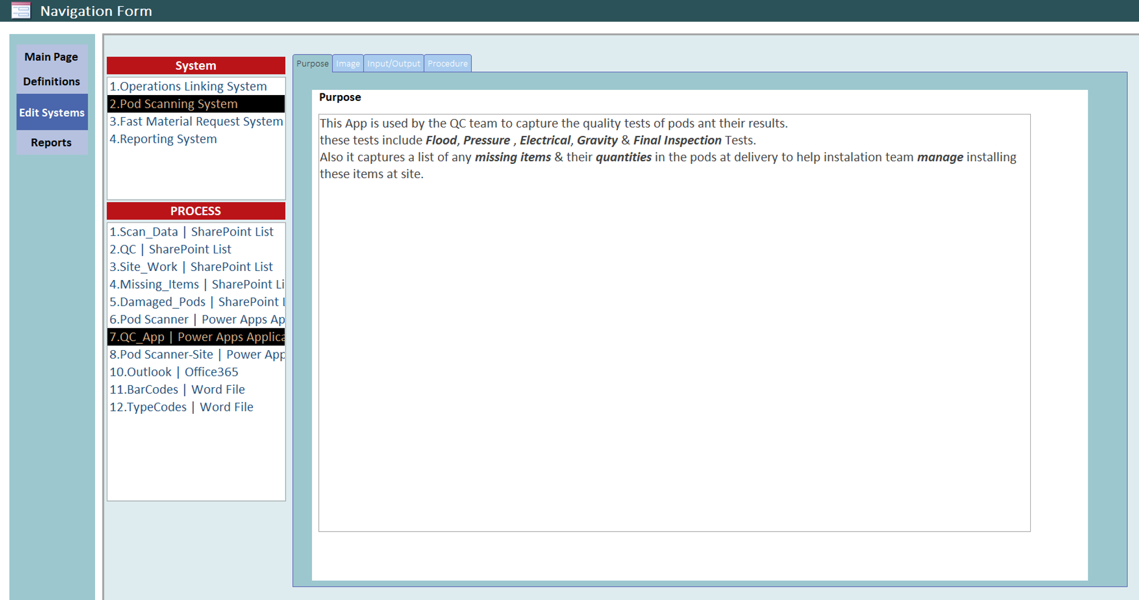This screenshot has height=600, width=1139.
Task: Select 1.Operations Linking System in System list
Action: 196,87
